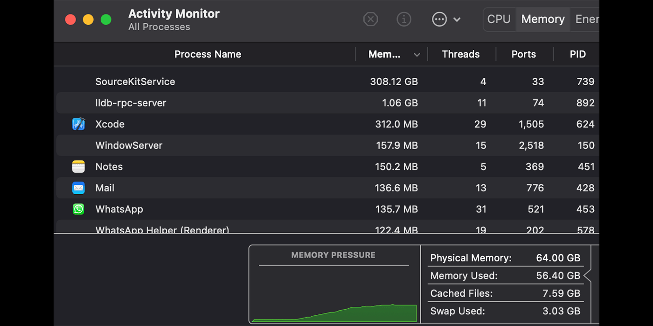This screenshot has width=653, height=326.
Task: Click the 312.0 MB memory value
Action: (396, 124)
